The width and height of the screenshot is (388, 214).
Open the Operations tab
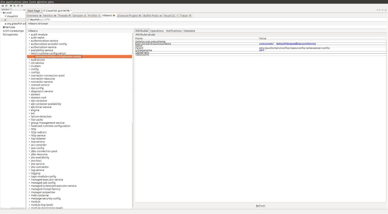tap(157, 31)
